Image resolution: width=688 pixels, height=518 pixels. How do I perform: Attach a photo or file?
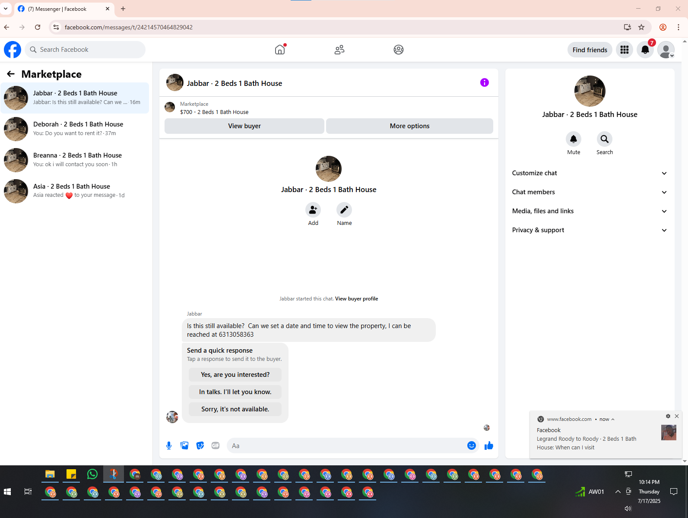pos(184,445)
